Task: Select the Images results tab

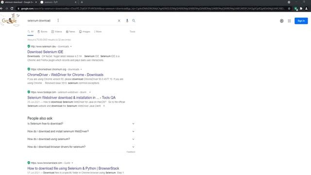Action: (85, 32)
